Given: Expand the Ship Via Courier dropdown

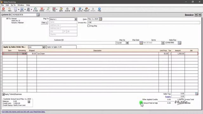Looking at the screenshot, I should tap(127, 43).
